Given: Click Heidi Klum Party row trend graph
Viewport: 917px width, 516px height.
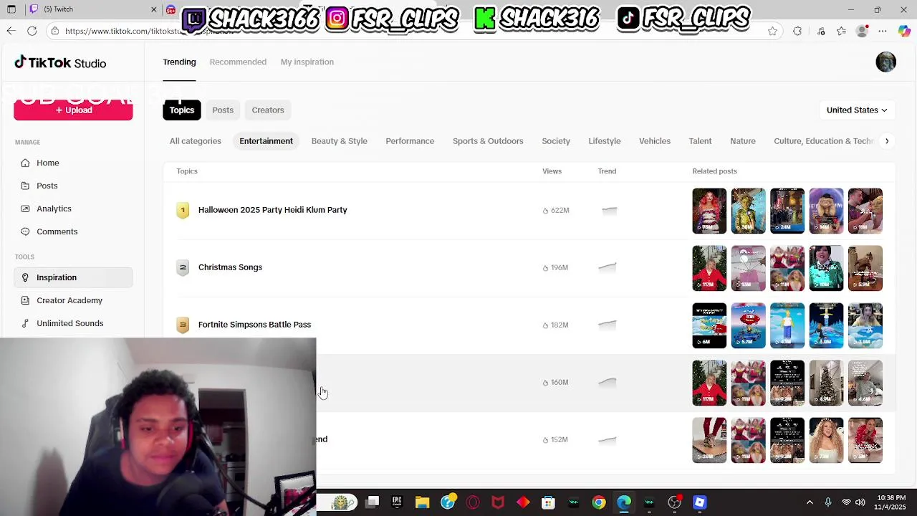Looking at the screenshot, I should tap(608, 210).
